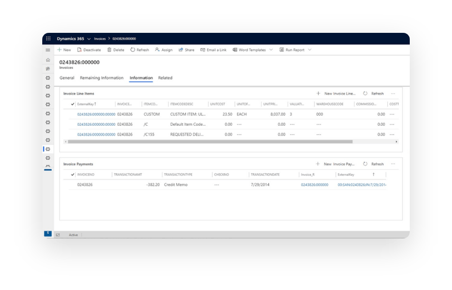Select all rows in Invoice Line Items
The image size is (452, 290).
[x=72, y=104]
